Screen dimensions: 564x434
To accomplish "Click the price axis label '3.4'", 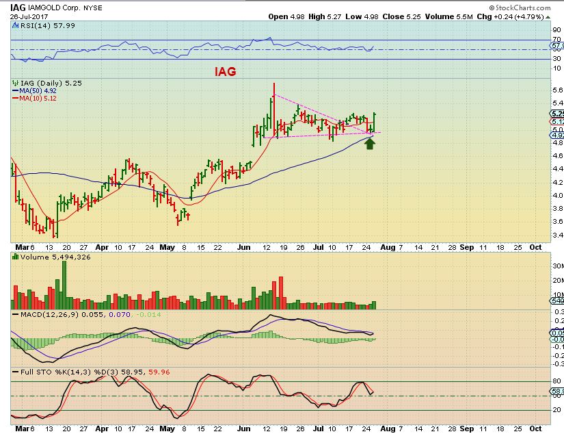I will click(x=558, y=235).
